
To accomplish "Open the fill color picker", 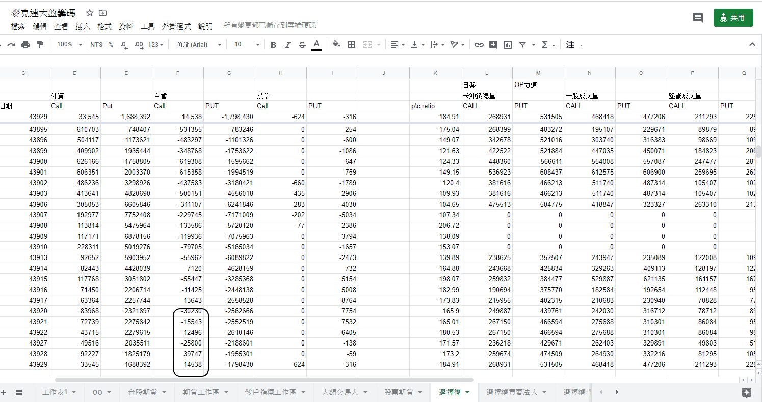I will pos(336,44).
